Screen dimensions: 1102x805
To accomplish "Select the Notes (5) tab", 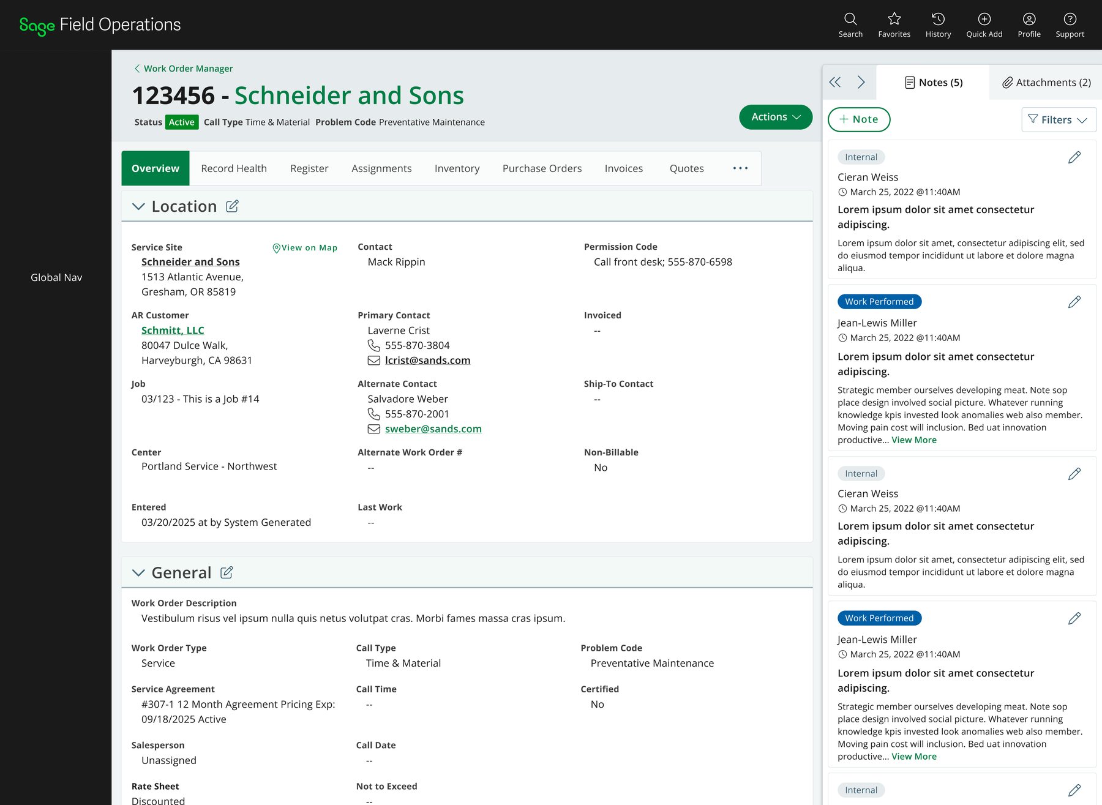I will tap(933, 82).
